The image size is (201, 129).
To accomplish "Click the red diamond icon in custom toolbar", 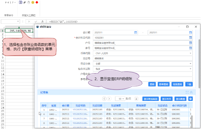I will point(37,3).
